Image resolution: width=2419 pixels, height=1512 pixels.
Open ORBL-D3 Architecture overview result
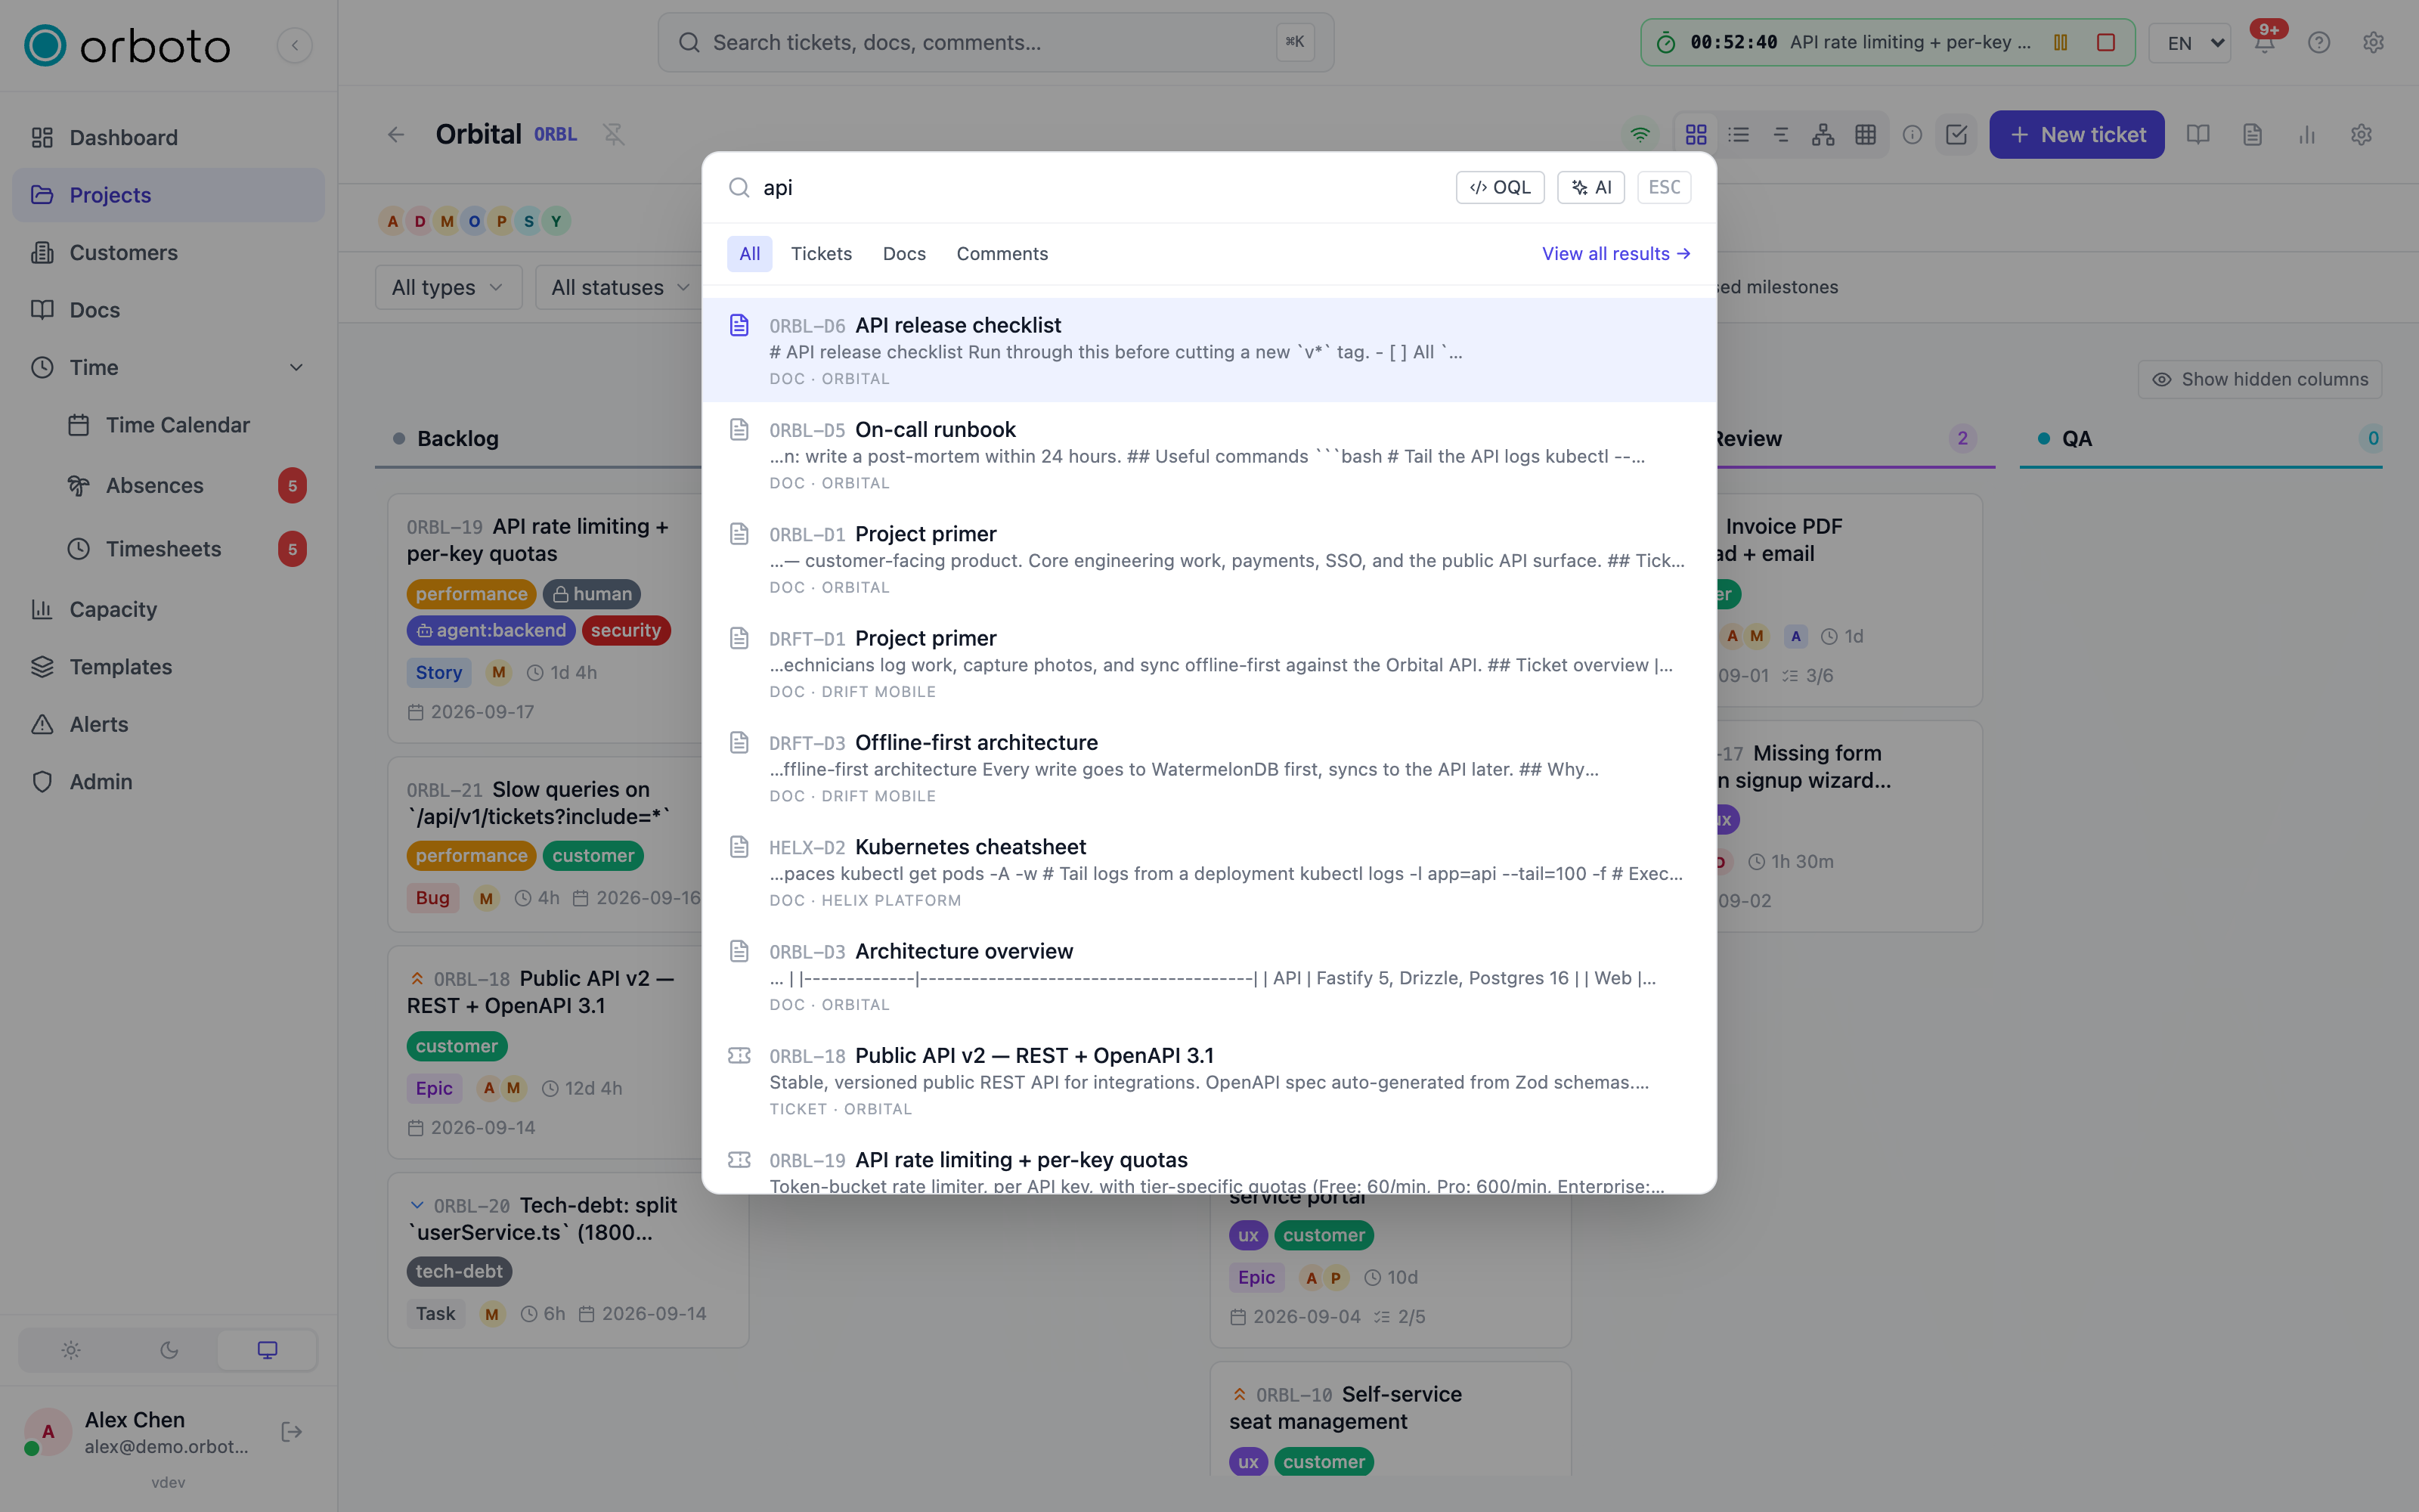(1209, 976)
